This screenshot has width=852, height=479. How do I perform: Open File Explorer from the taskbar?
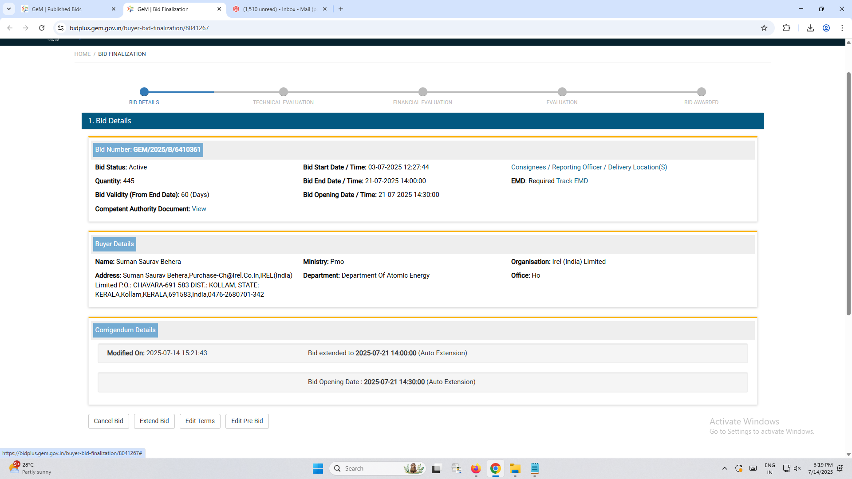[x=515, y=468]
